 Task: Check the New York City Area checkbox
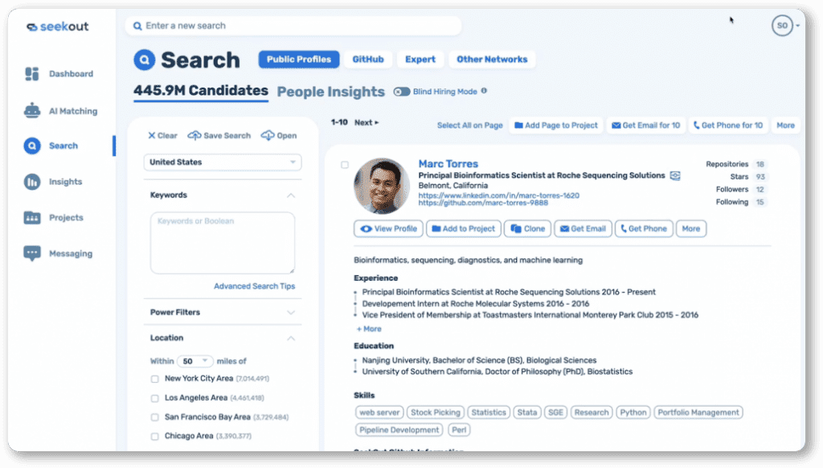click(x=154, y=379)
